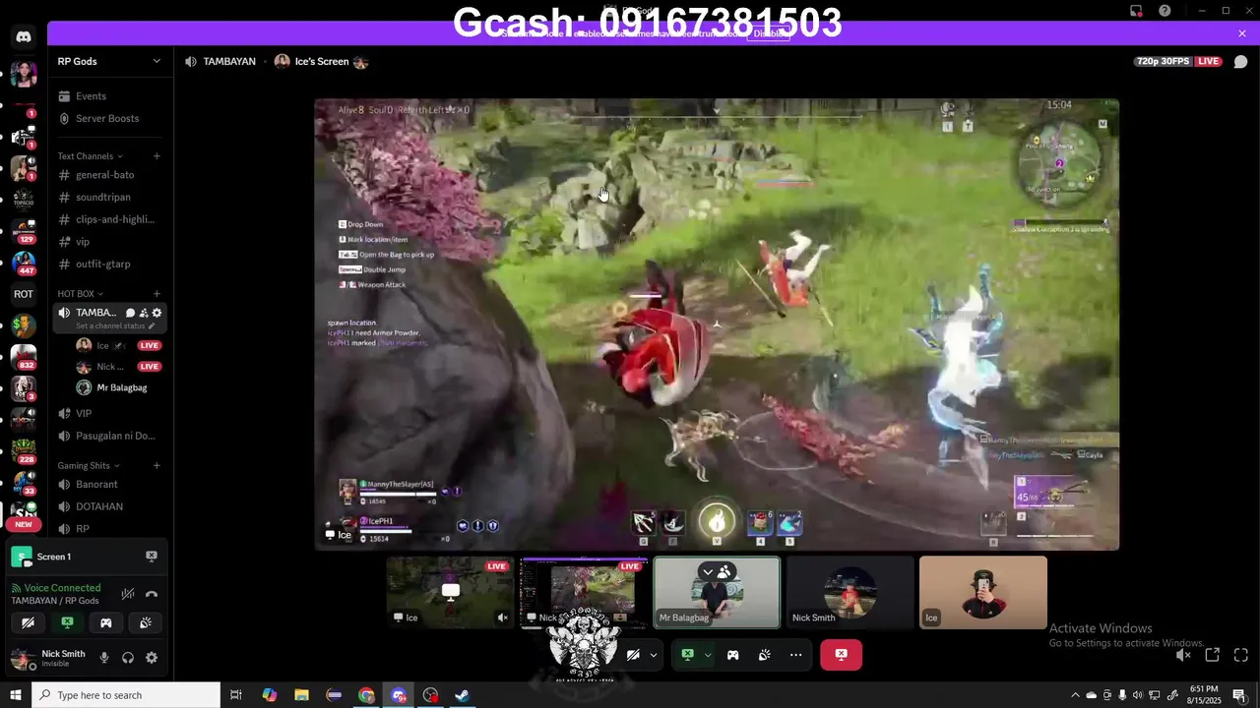Screen dimensions: 1260x708
Task: Show chat icon at top right
Action: [1240, 61]
